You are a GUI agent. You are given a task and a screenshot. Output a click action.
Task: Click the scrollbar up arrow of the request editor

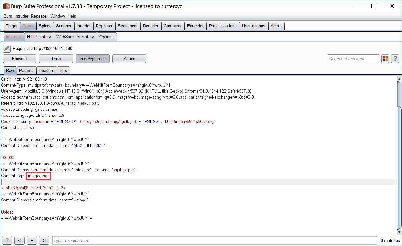point(399,79)
